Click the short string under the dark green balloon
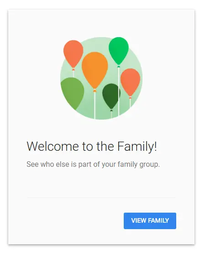Viewport: 205px width, 258px height. tap(111, 115)
